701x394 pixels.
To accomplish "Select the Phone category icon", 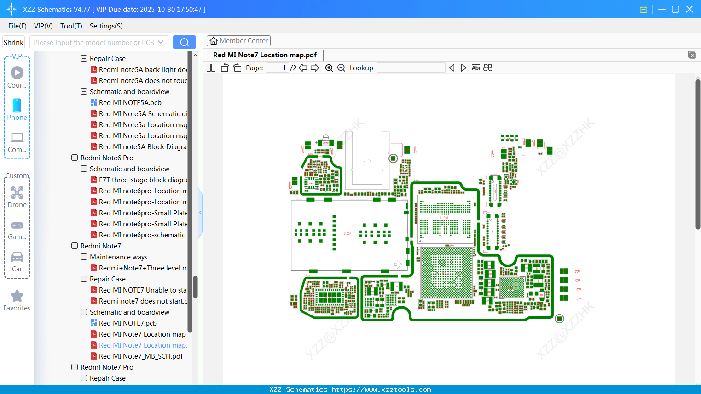I will tap(17, 109).
